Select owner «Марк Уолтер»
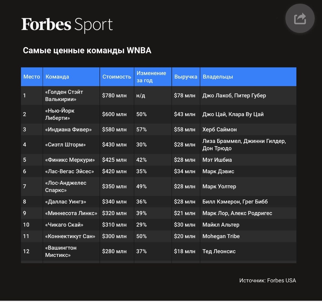The height and width of the screenshot is (302, 322). 219,187
